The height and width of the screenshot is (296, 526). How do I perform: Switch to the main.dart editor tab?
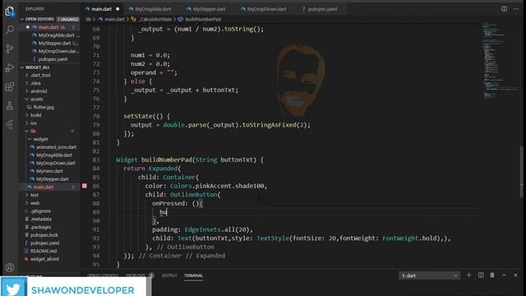point(101,9)
